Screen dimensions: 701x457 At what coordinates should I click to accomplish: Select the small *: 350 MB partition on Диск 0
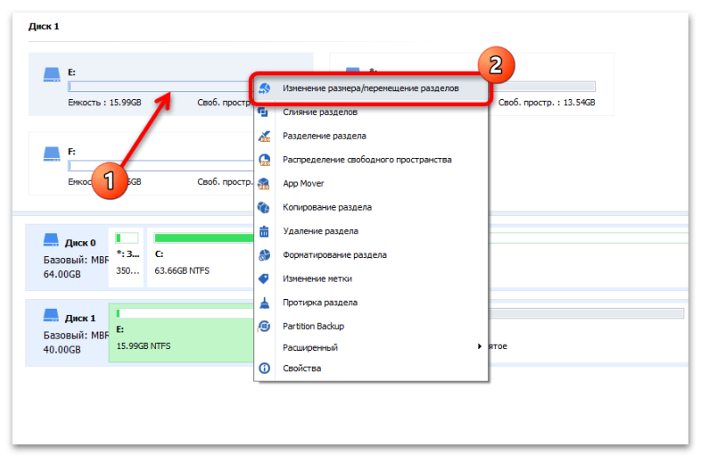click(126, 257)
